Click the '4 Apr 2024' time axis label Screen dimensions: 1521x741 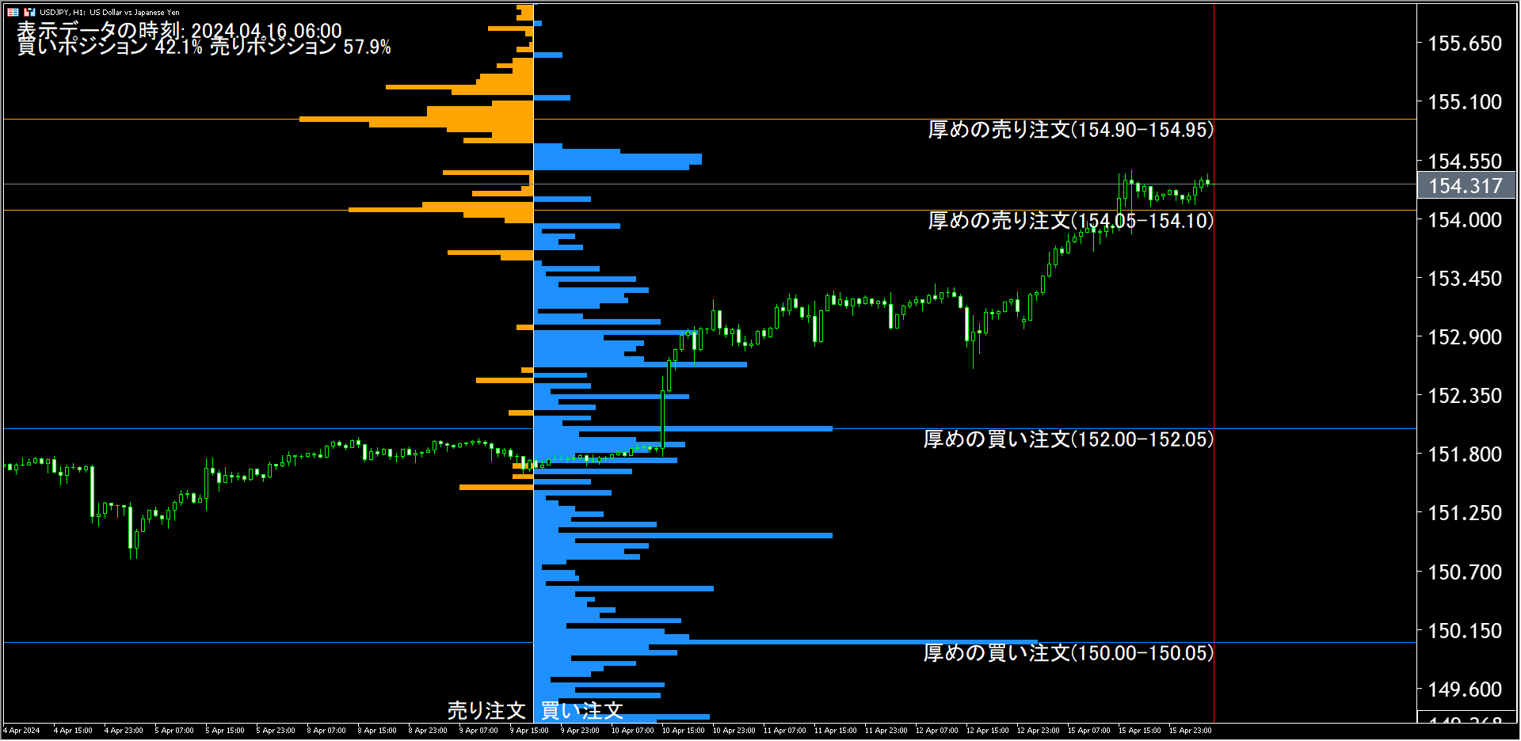pyautogui.click(x=21, y=731)
